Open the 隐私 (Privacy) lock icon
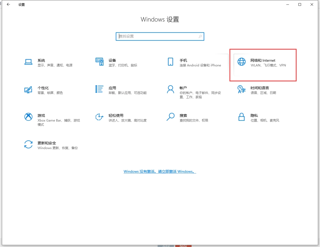The width and height of the screenshot is (320, 247). tap(242, 117)
